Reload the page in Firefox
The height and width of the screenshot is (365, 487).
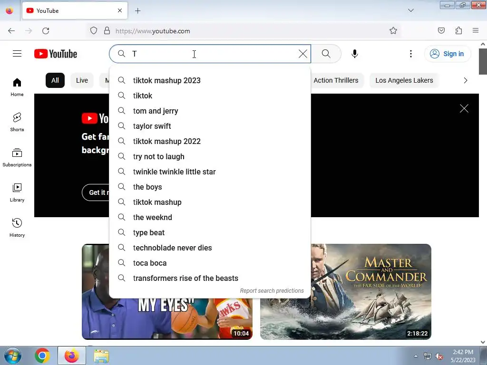(x=46, y=31)
